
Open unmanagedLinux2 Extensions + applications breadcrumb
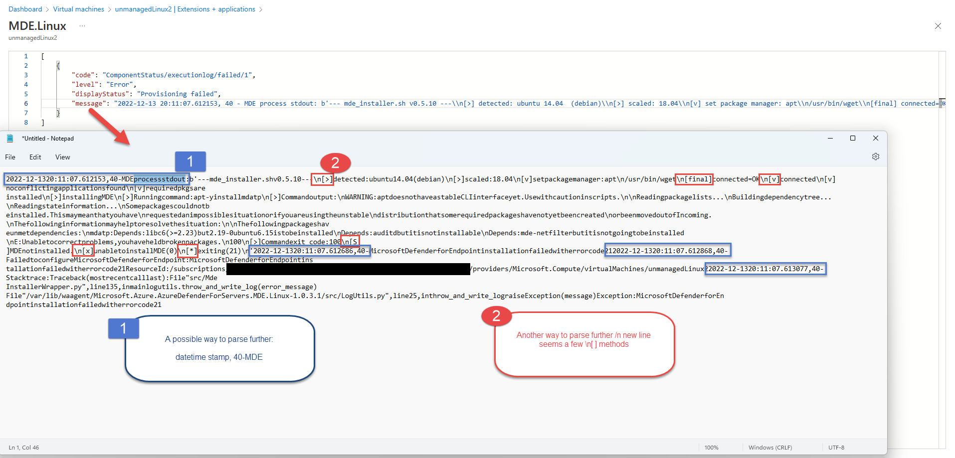click(x=185, y=9)
